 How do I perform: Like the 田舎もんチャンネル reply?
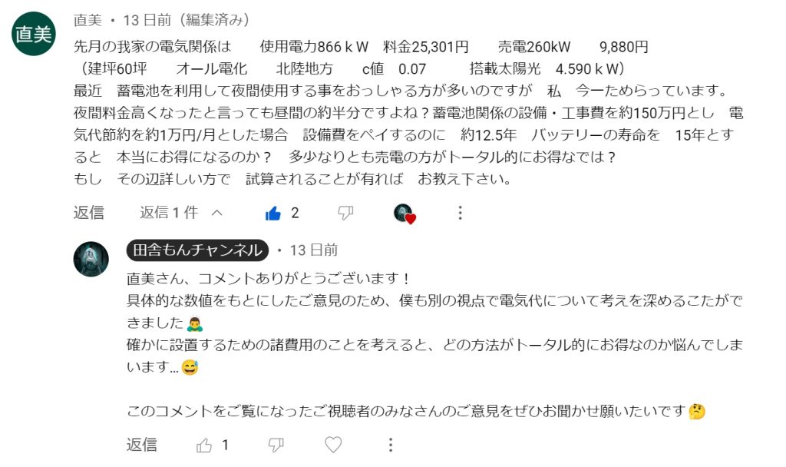(x=204, y=445)
